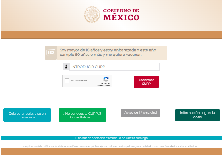Open the Aviso de Privacidad button
The image size is (222, 155).
[140, 113]
